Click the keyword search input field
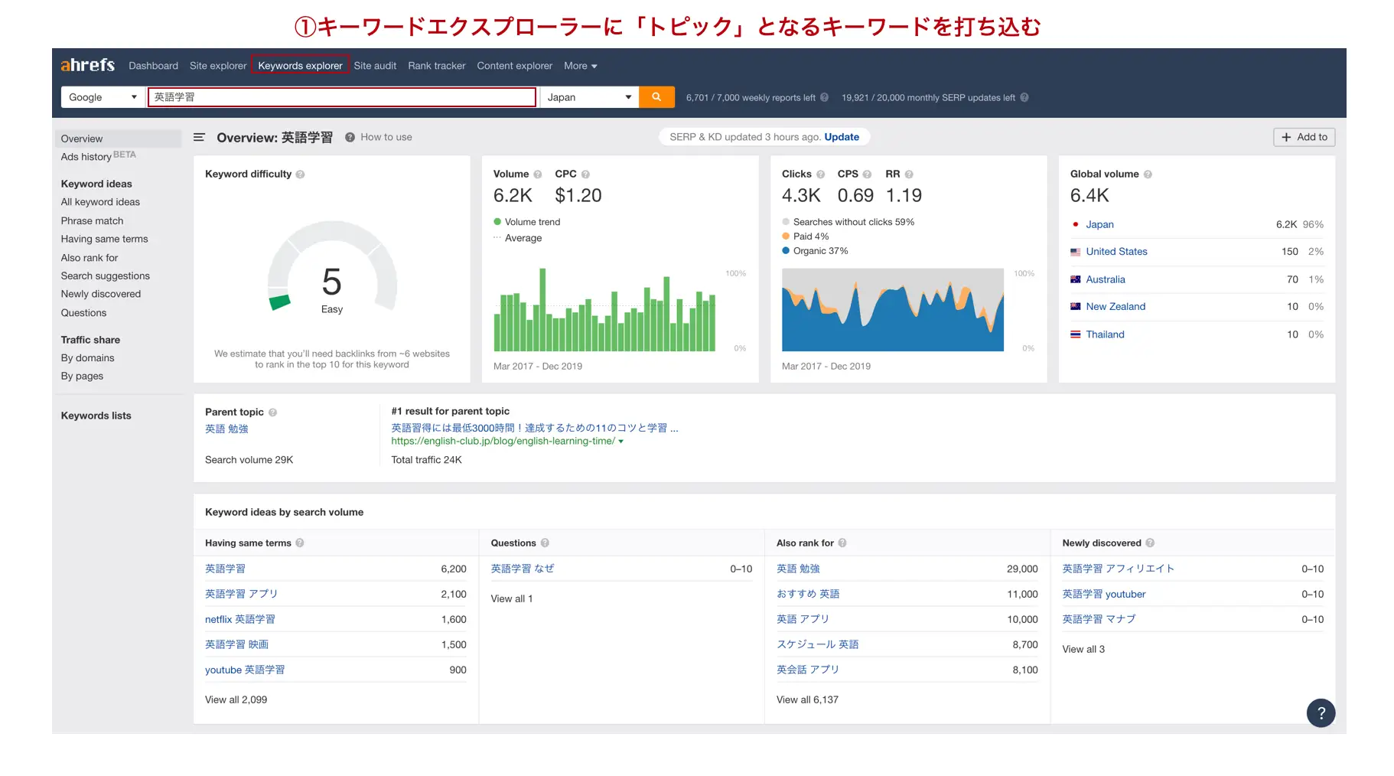1394x776 pixels. tap(341, 97)
